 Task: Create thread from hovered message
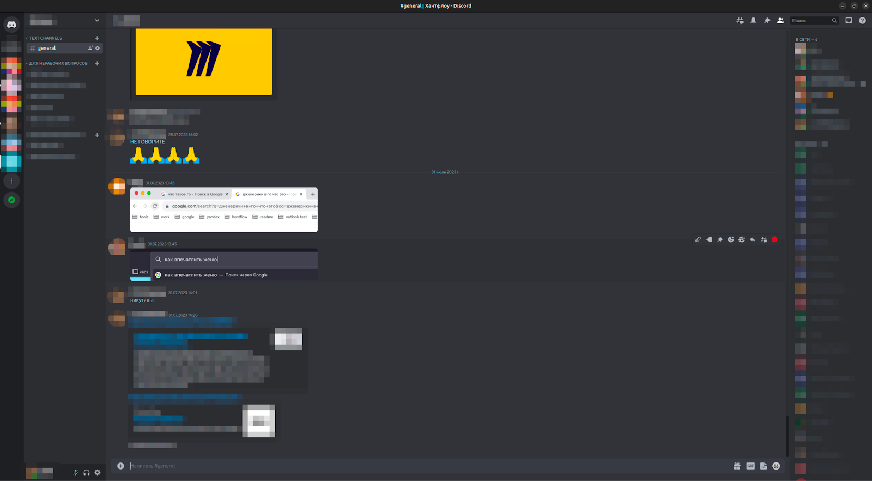coord(764,239)
